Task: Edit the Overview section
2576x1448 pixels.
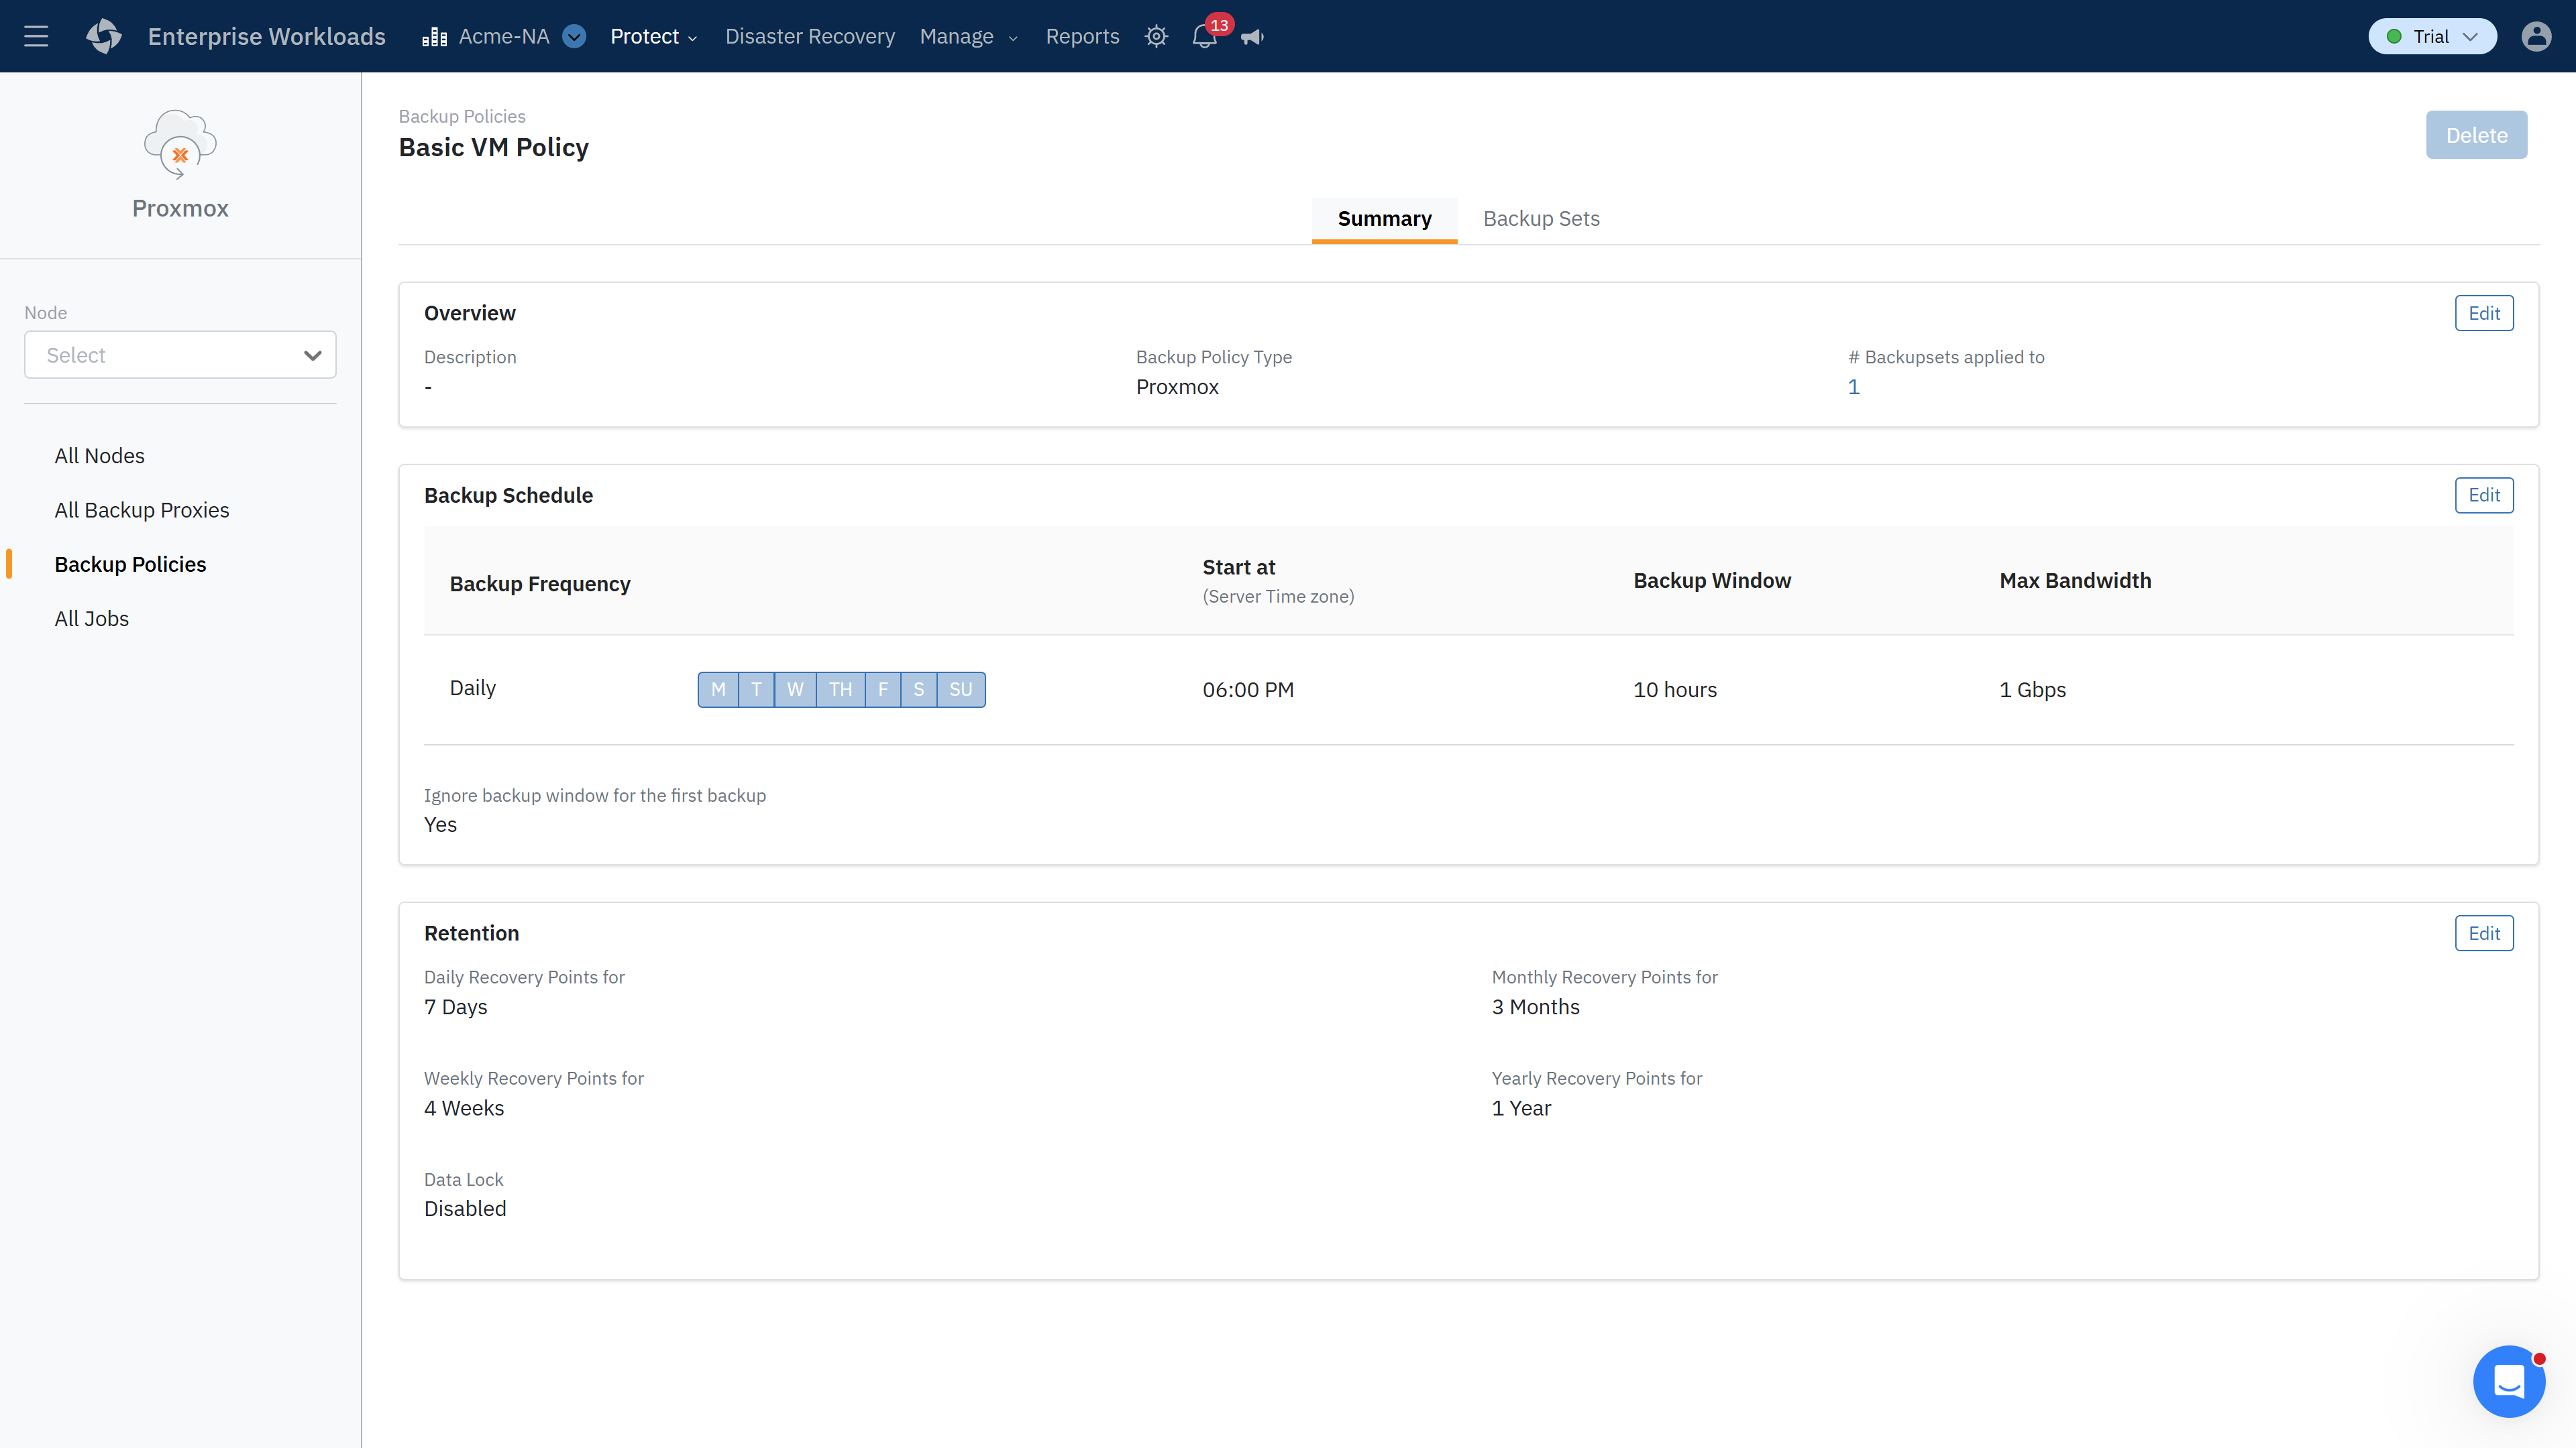Action: (x=2484, y=313)
